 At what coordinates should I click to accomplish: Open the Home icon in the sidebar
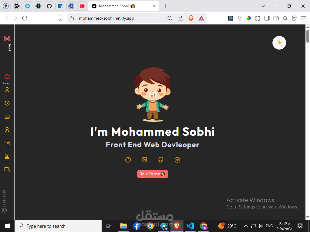(7, 76)
